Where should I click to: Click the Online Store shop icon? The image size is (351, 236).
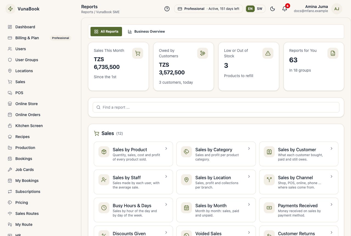point(10,104)
